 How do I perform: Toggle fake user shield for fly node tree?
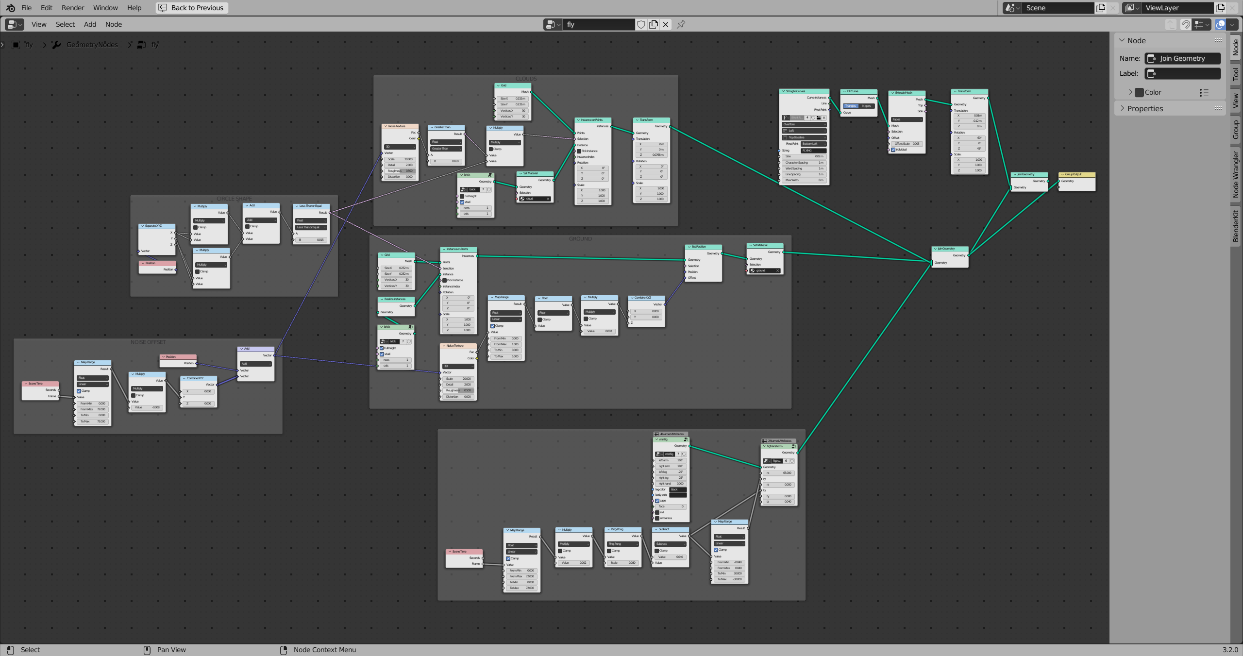point(641,24)
